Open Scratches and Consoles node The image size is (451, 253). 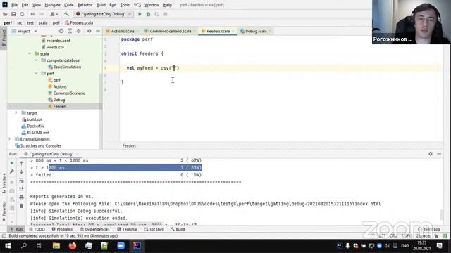pyautogui.click(x=41, y=145)
